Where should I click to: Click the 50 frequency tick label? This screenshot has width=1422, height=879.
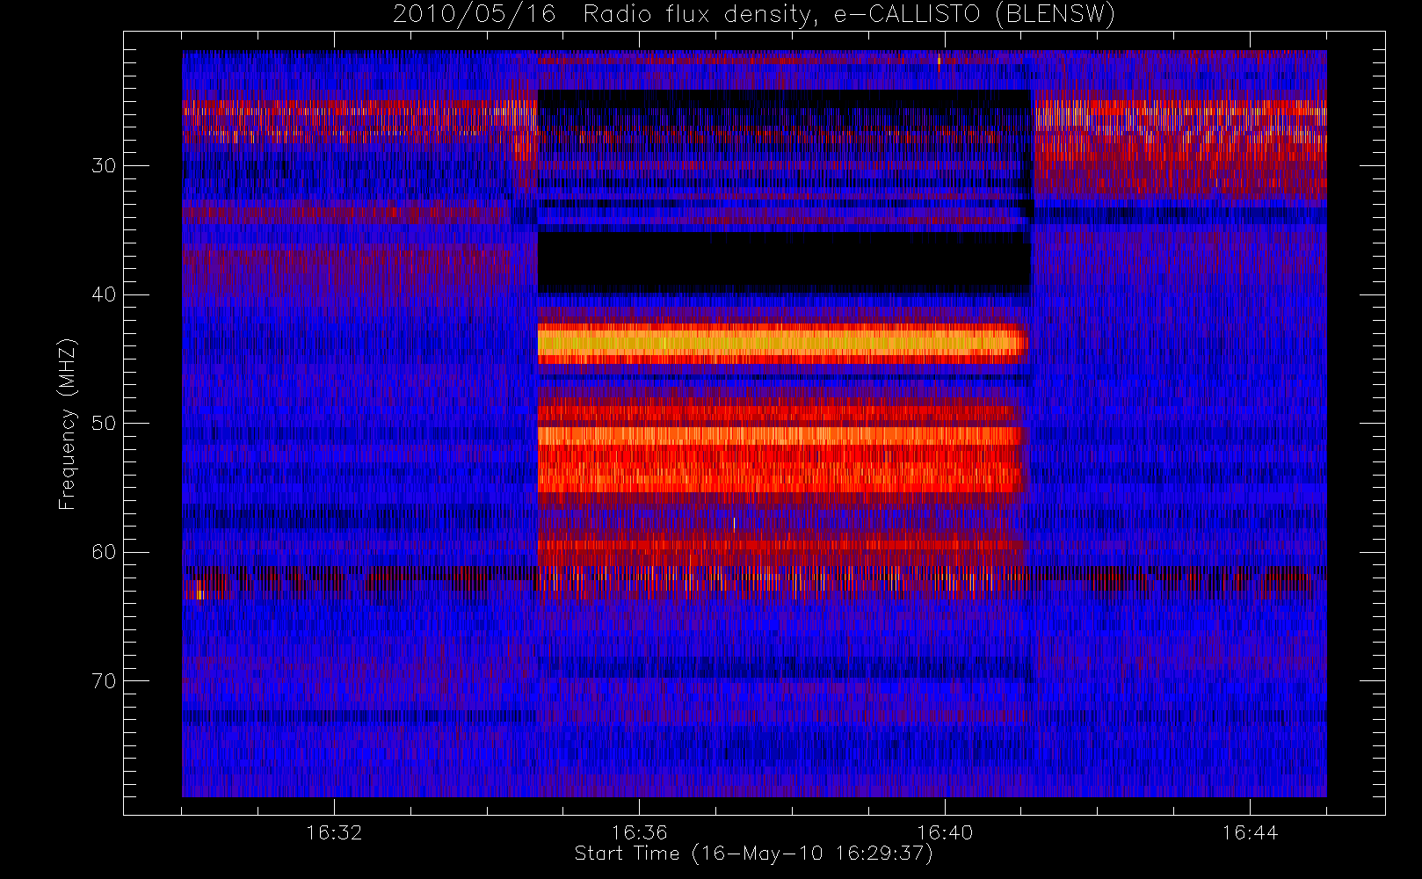point(104,423)
